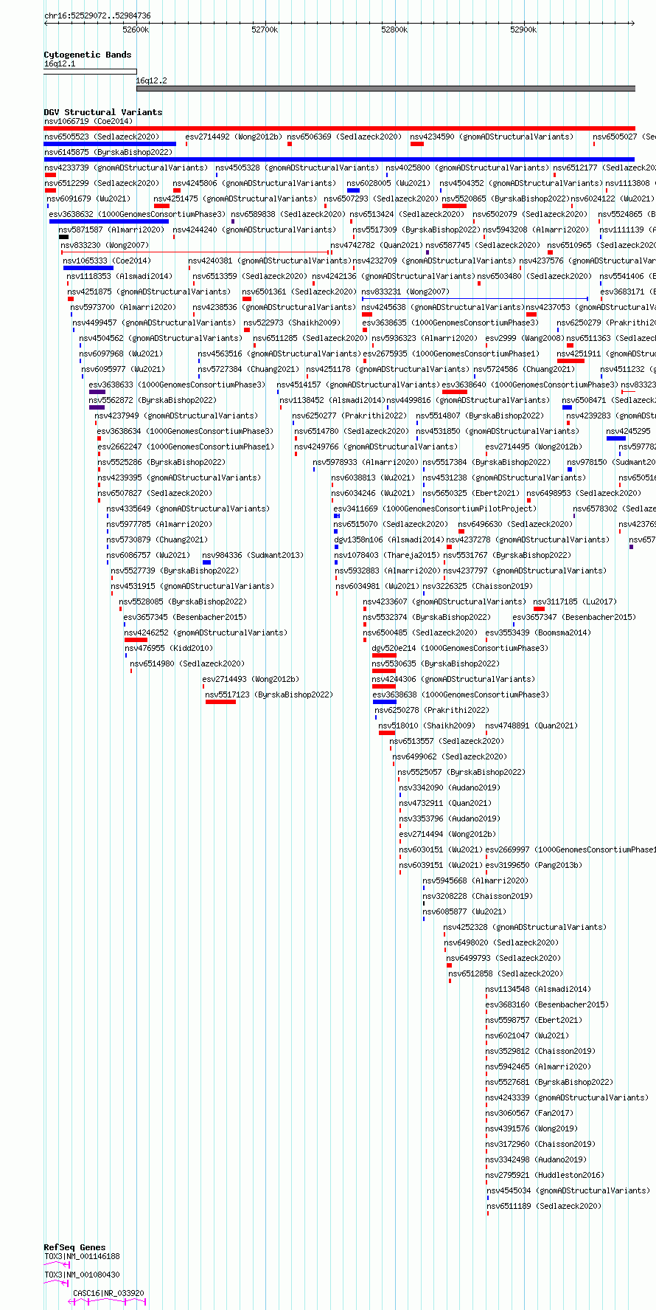The image size is (656, 1310).
Task: Open variant esv2714492 (Wong2012b)
Action: (x=234, y=137)
